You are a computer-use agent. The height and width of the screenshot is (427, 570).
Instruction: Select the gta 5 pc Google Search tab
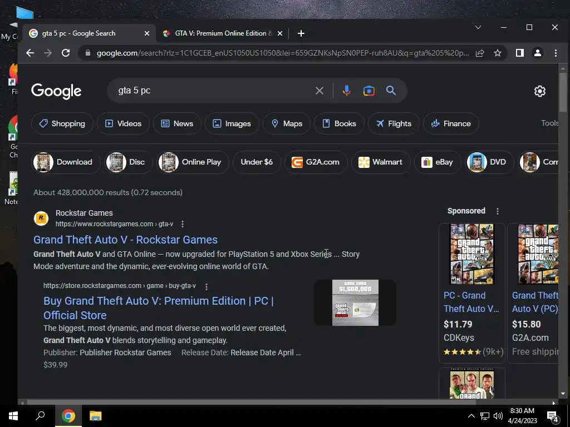(x=89, y=33)
